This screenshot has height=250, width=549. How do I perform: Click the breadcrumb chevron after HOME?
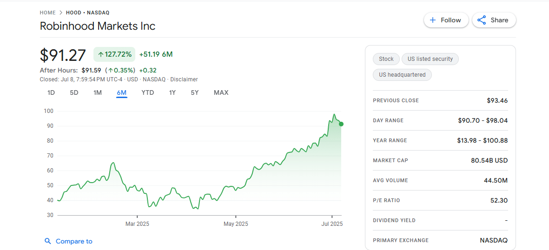(x=61, y=13)
